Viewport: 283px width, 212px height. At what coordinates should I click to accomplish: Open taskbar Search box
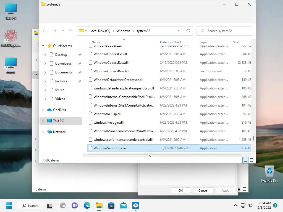(x=30, y=205)
